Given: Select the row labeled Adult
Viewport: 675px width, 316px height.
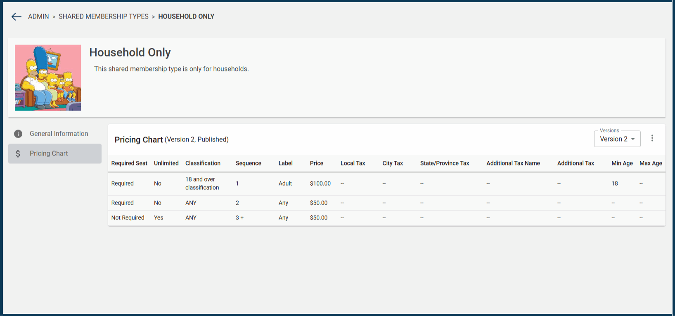Looking at the screenshot, I should point(285,184).
